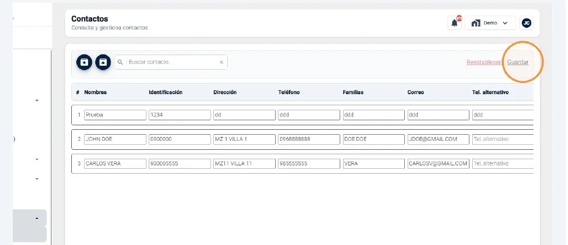568x245 pixels.
Task: Edit the JOHN DOE name field
Action: tap(115, 139)
